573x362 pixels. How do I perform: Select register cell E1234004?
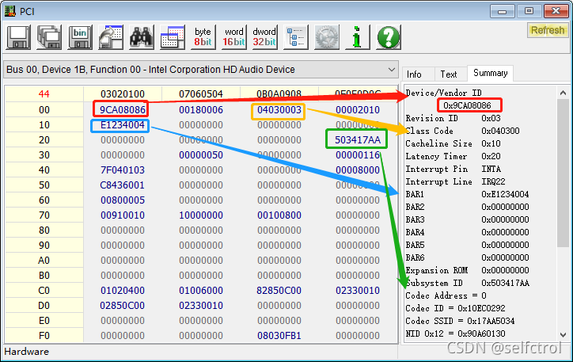(123, 125)
